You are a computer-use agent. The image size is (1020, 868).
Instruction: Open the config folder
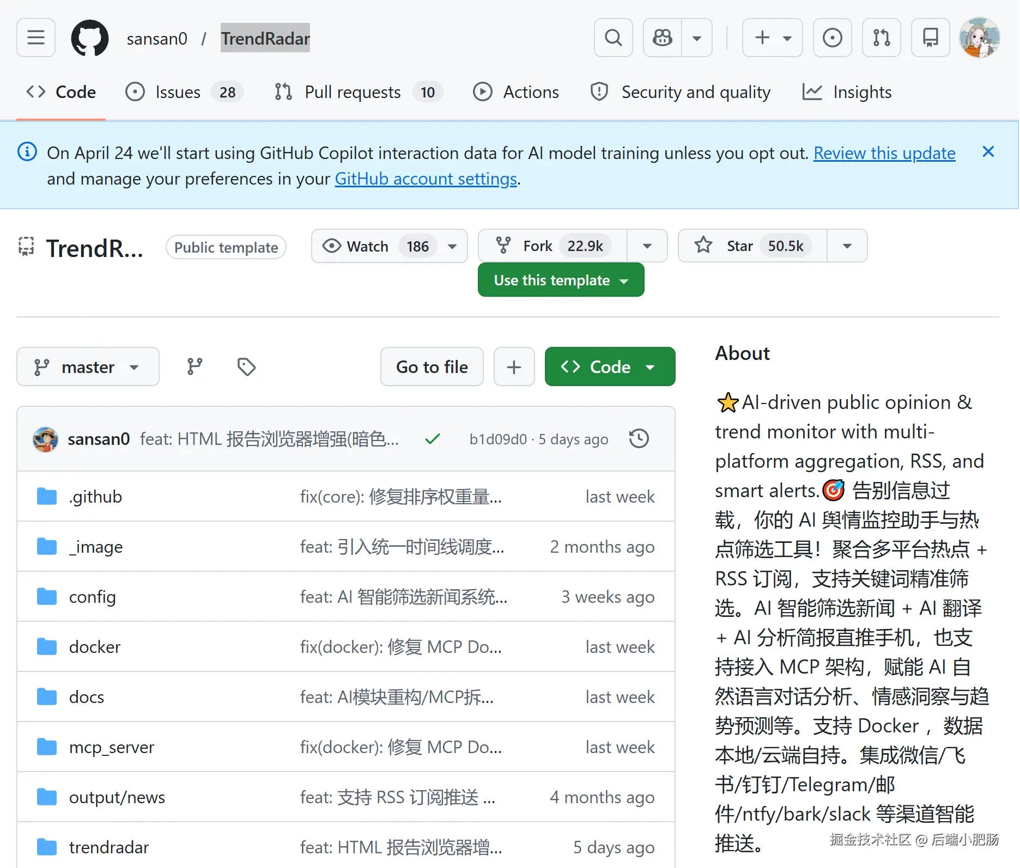pyautogui.click(x=93, y=597)
